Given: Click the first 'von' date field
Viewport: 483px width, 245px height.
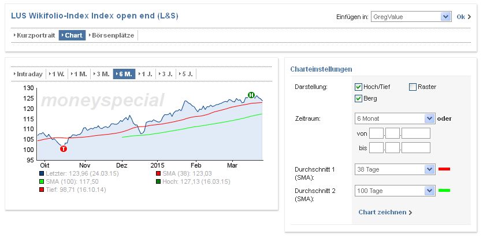Looking at the screenshot, I should [376, 133].
